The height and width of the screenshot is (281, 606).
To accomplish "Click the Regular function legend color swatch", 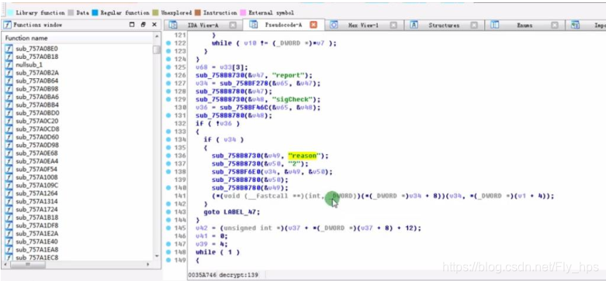I will (95, 12).
